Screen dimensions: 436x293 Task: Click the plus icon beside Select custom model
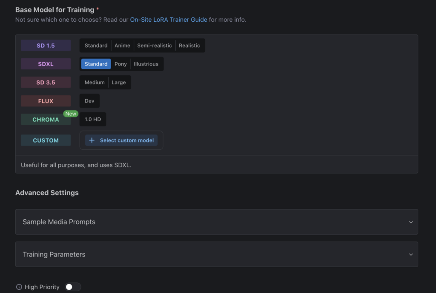[92, 140]
